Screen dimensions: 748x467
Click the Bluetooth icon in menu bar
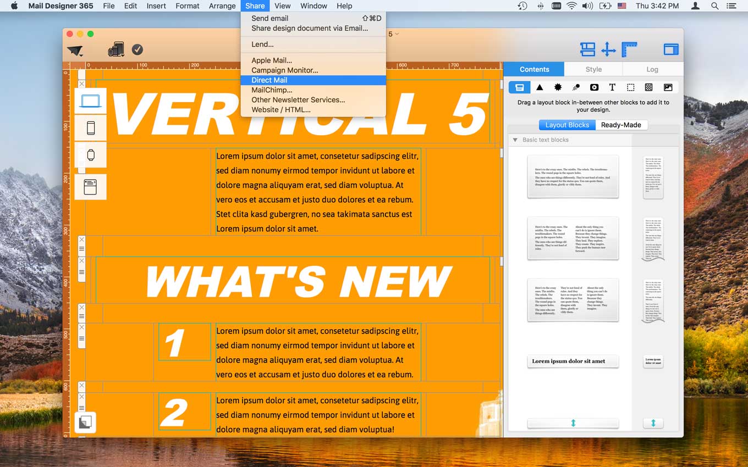[x=540, y=6]
